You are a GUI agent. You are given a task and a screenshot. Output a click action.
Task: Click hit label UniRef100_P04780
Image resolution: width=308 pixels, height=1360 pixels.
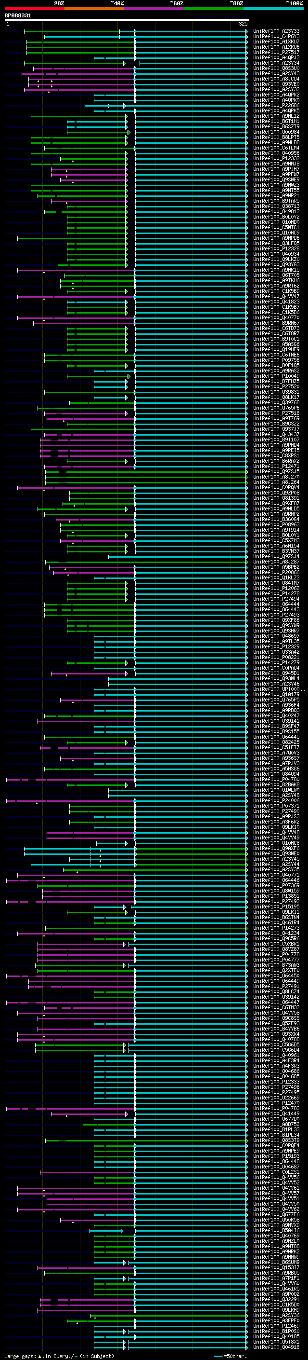click(x=276, y=779)
